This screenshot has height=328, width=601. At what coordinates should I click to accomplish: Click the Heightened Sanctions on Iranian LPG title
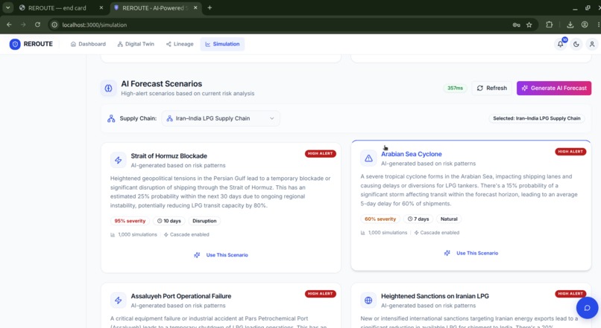tap(435, 296)
